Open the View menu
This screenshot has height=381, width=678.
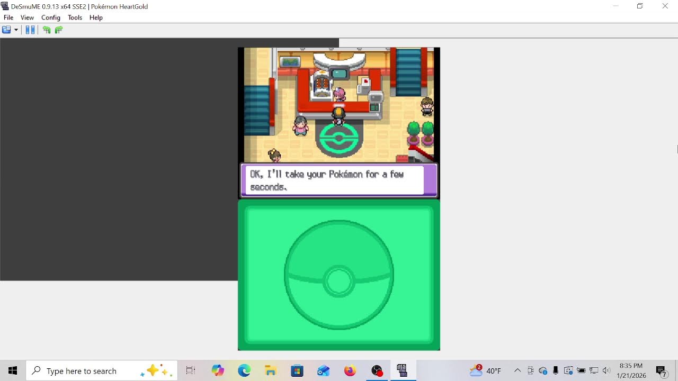[x=27, y=17]
